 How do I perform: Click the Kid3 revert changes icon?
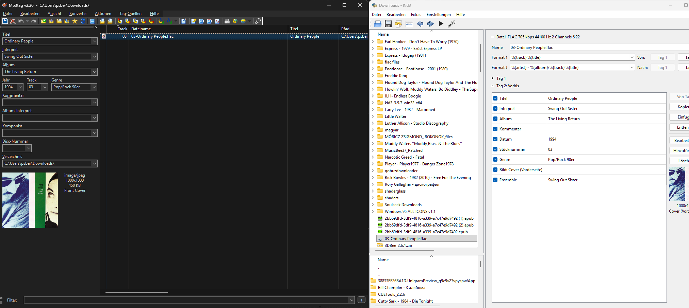(x=398, y=24)
